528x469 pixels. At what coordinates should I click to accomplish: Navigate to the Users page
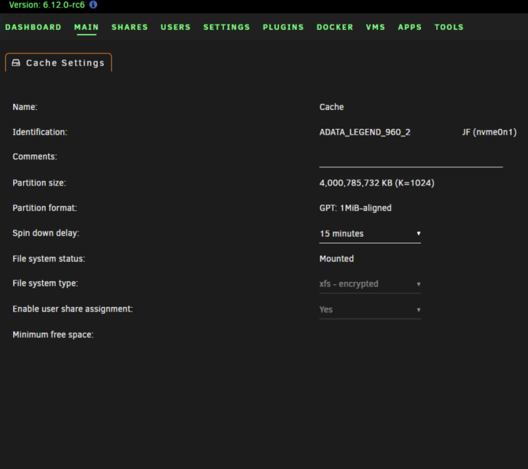pos(175,28)
